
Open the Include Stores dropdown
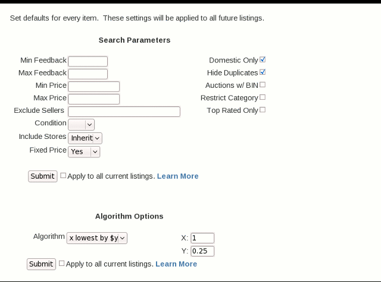[85, 138]
